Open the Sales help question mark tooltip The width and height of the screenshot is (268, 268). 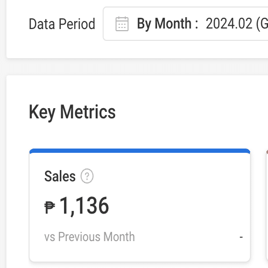87,176
